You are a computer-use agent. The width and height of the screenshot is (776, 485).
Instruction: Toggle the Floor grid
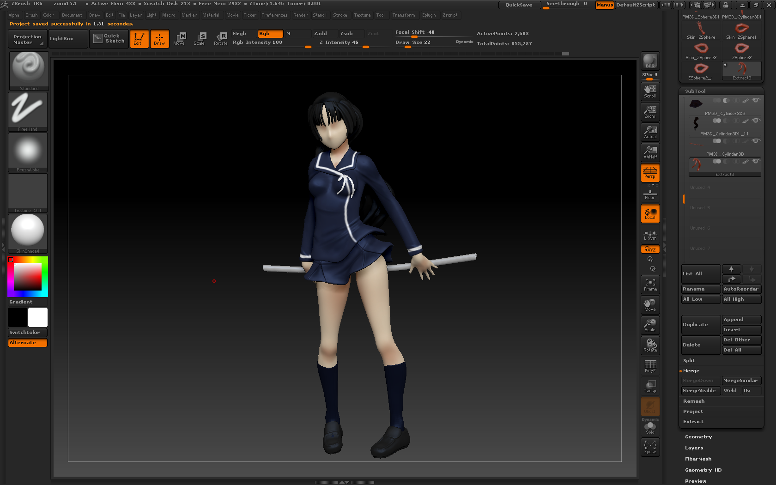pyautogui.click(x=650, y=194)
